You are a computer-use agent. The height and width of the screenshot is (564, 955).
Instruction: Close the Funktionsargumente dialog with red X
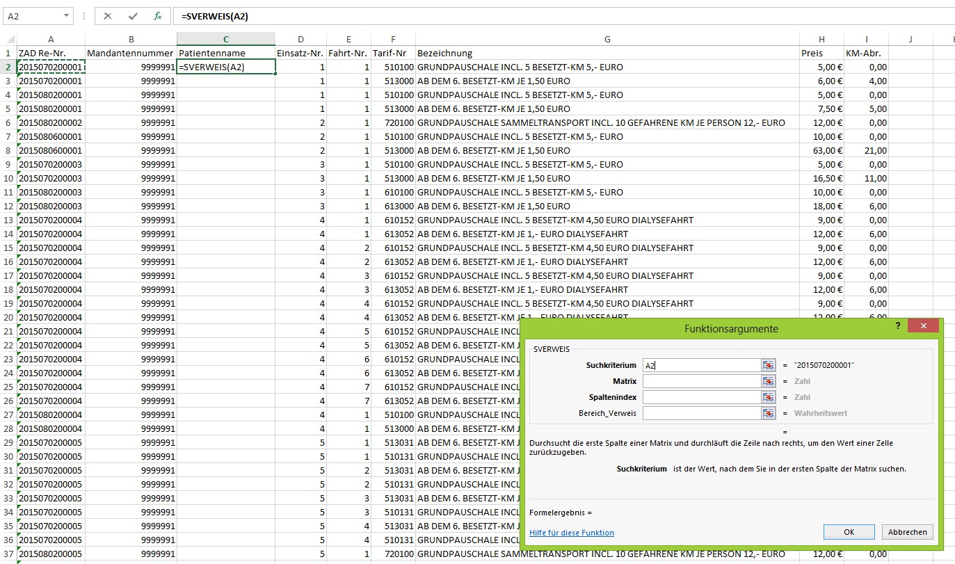coord(924,326)
